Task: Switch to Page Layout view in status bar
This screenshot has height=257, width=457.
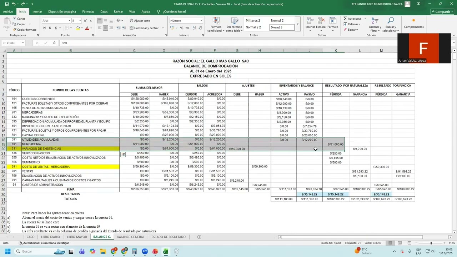Action: point(400,243)
